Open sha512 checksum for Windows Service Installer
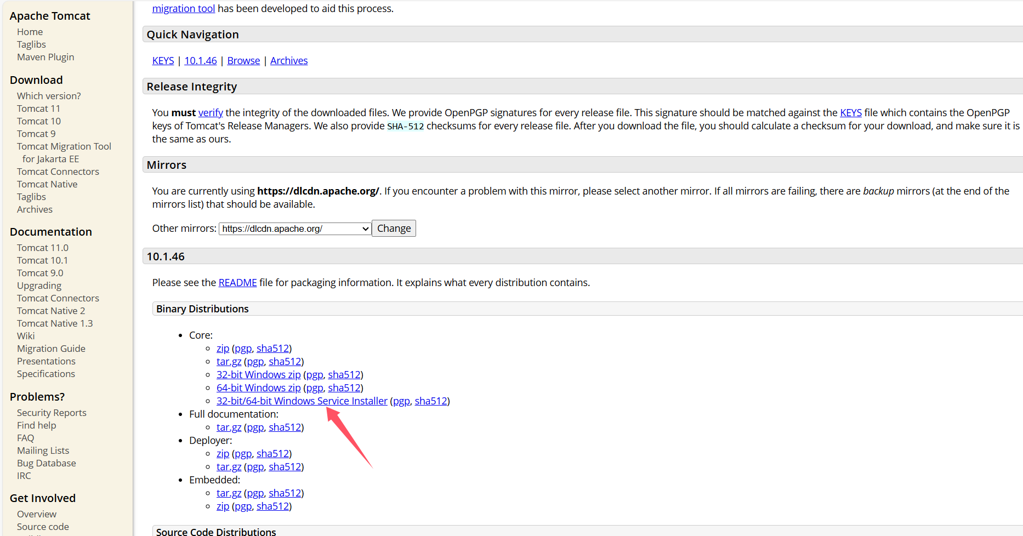Screen dimensions: 1023x536 (x=430, y=401)
